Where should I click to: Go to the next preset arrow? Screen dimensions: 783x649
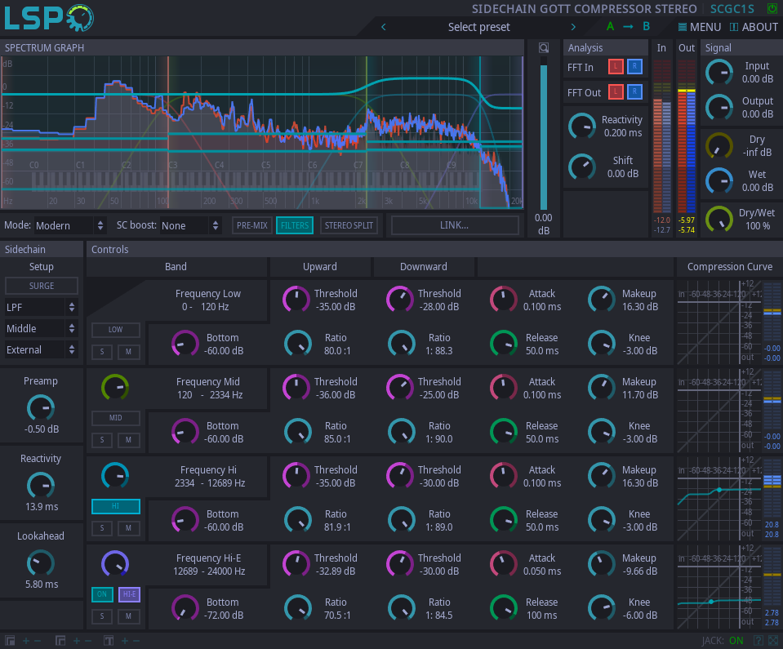(573, 27)
